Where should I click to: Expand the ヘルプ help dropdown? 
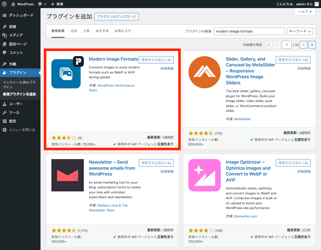pos(305,12)
